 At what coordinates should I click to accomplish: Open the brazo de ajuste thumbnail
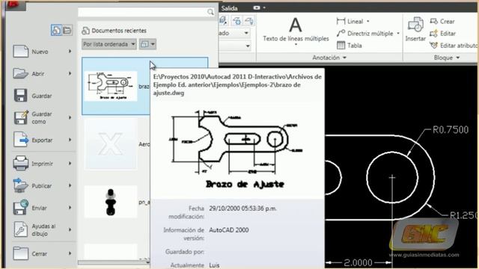[x=111, y=86]
